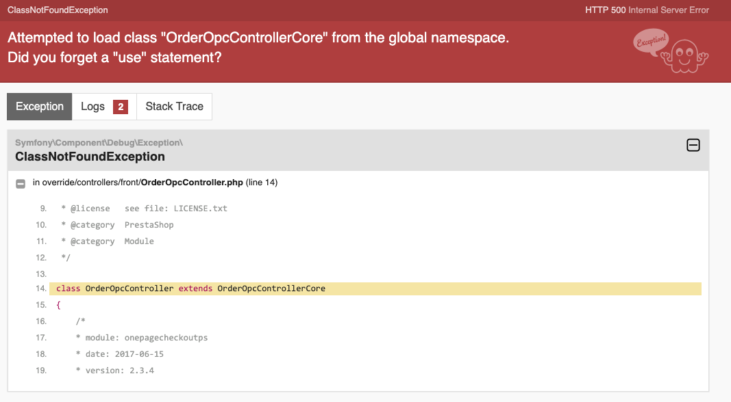Click the red Logs count badge
731x402 pixels.
coord(121,107)
